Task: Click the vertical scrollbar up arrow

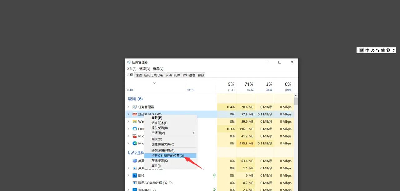Action: (x=296, y=95)
